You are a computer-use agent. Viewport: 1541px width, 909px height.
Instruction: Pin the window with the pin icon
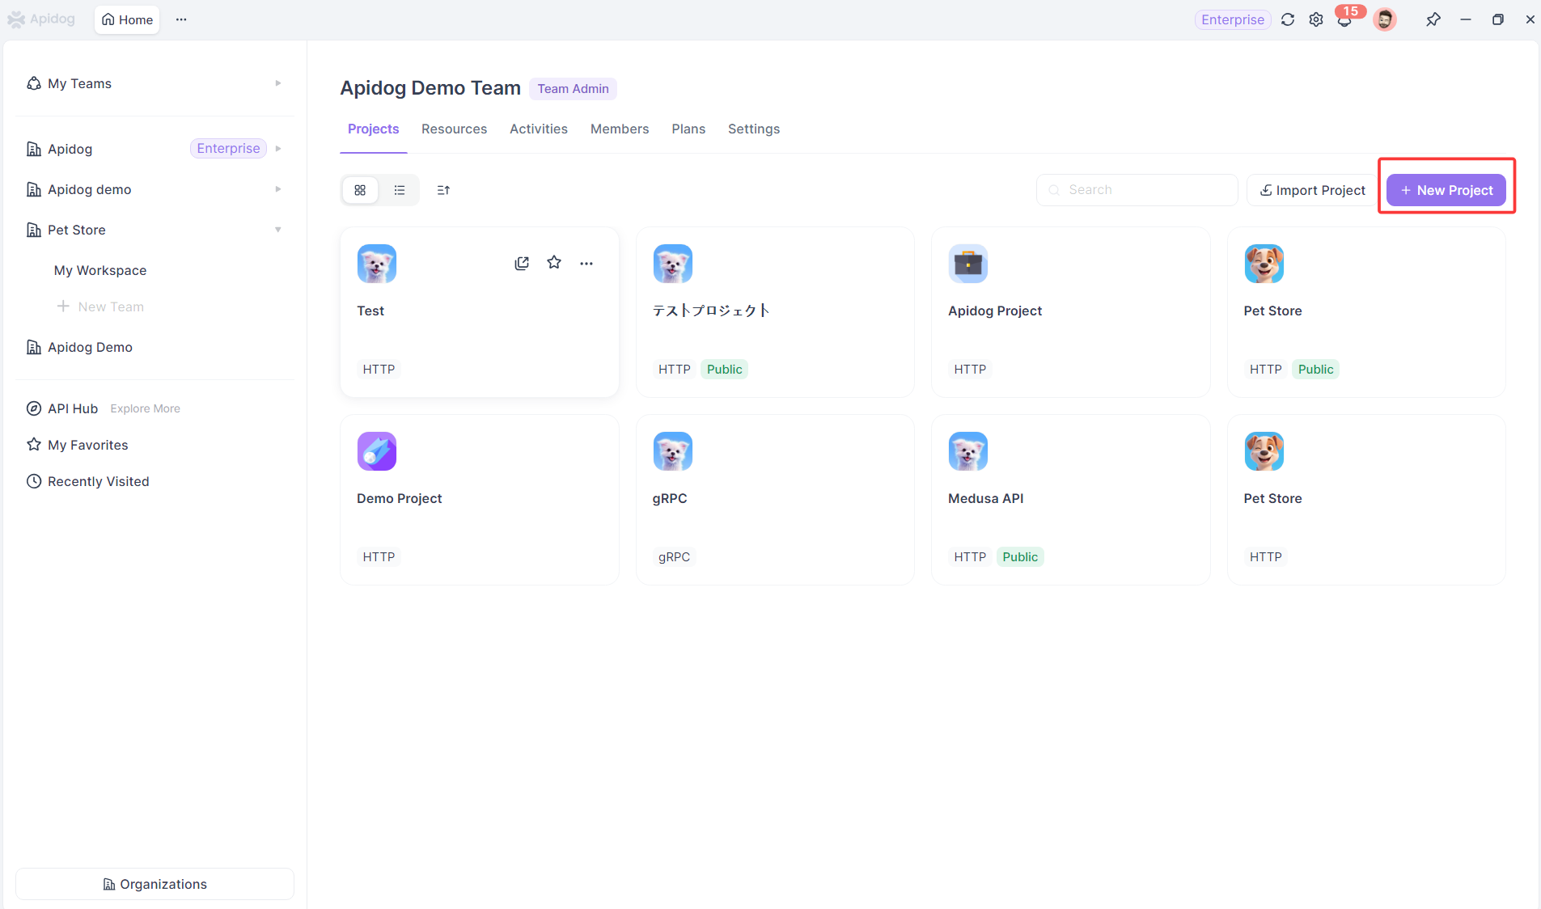(1433, 19)
